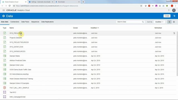The image size is (178, 100).
Task: Click the browser reload button
Action: click(x=9, y=6)
